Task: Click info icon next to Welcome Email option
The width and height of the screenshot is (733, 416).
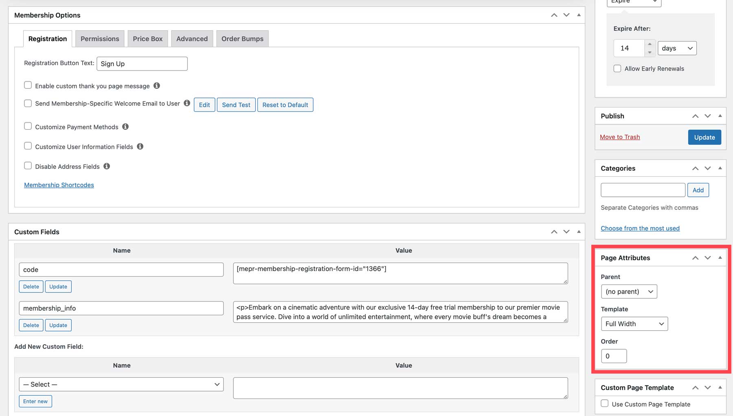Action: coord(187,103)
